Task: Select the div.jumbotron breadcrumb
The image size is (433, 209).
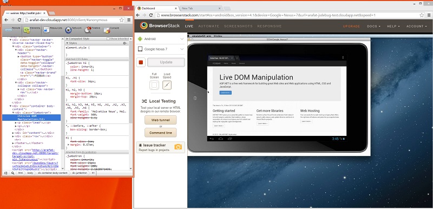Action: (x=80, y=173)
